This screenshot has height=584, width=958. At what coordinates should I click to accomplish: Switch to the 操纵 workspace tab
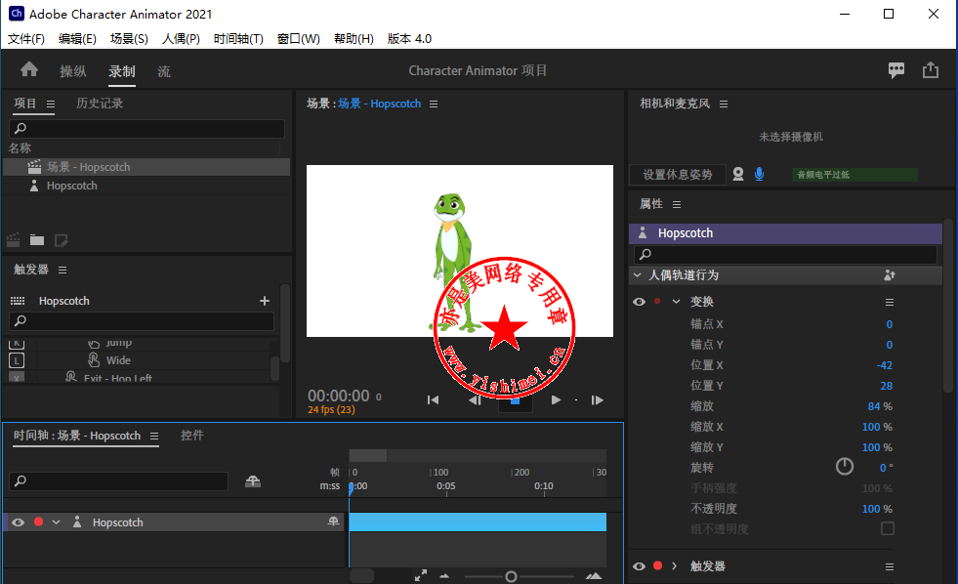(x=73, y=71)
